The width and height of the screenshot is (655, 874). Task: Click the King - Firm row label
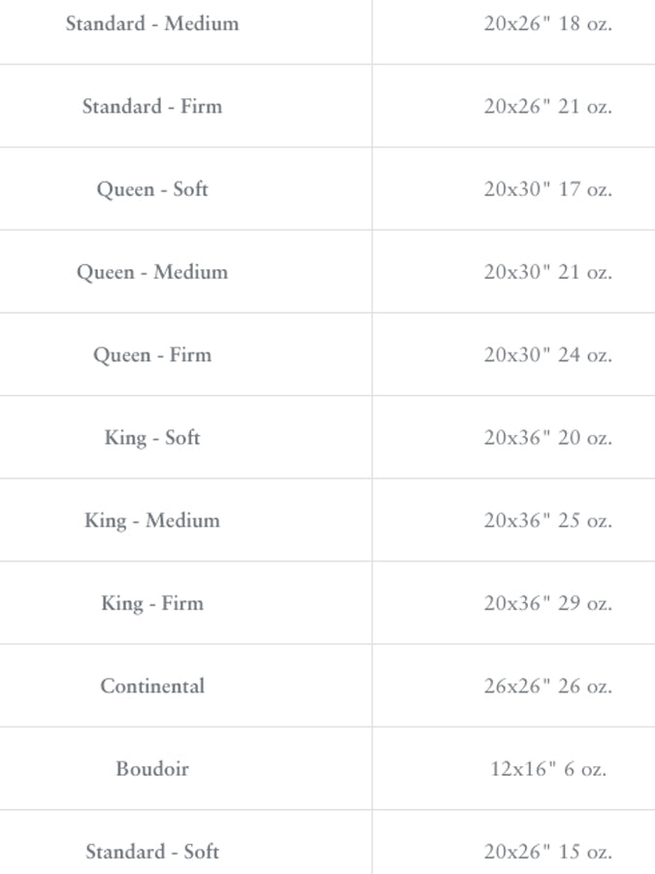pyautogui.click(x=152, y=603)
